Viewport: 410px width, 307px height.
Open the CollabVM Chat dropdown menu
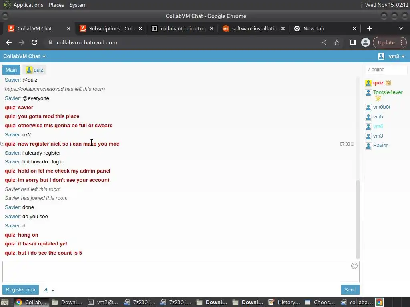24,56
